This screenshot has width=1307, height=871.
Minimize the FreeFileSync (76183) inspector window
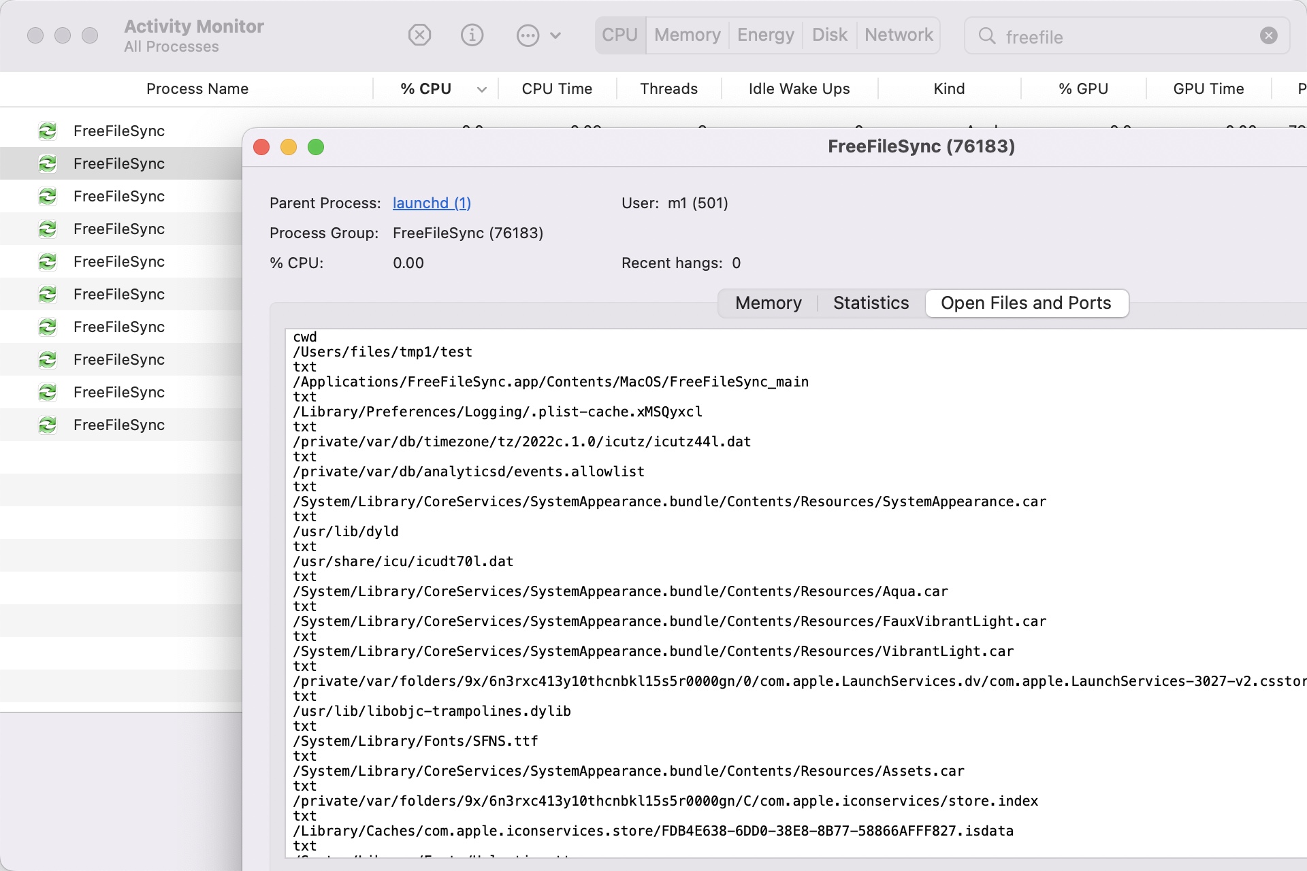[x=289, y=147]
